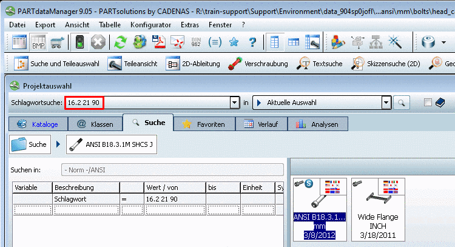Toggle checkbox next to the book icon
The height and width of the screenshot is (247, 455).
coord(428,103)
